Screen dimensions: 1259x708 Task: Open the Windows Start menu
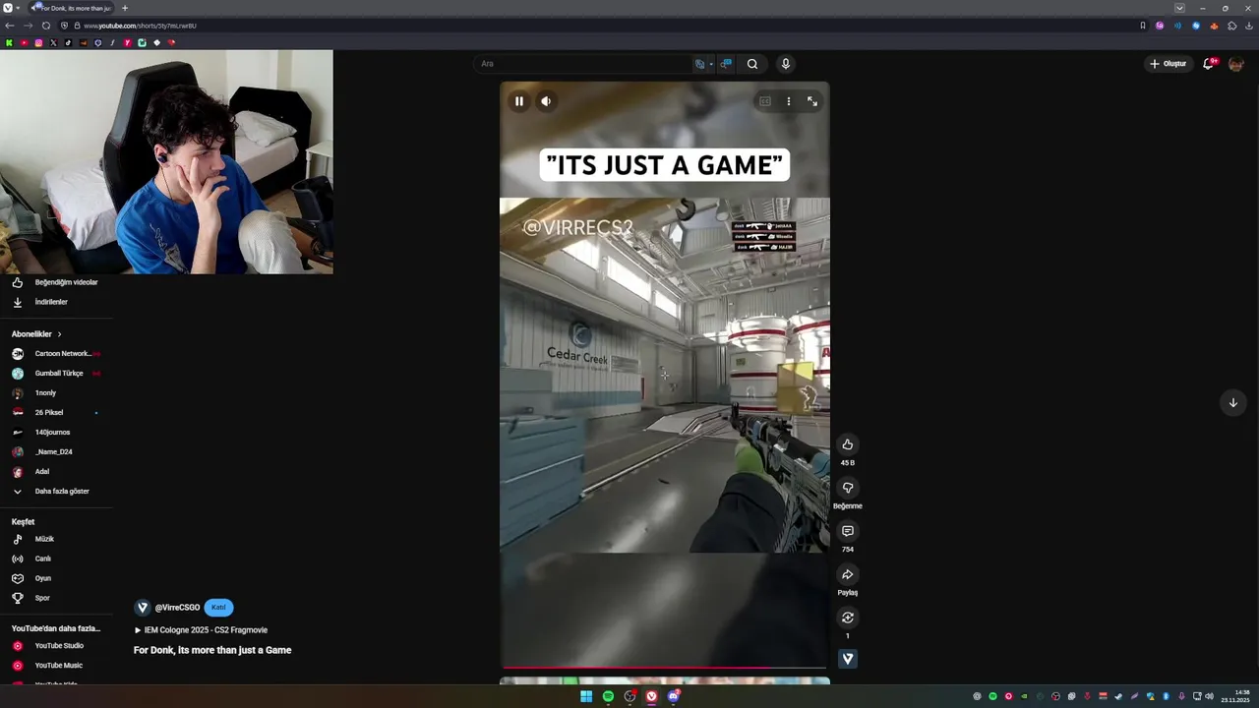tap(586, 696)
